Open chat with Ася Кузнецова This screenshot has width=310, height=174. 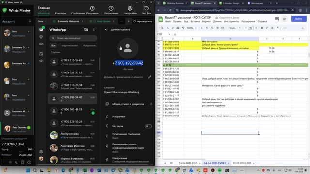pyautogui.click(x=73, y=135)
